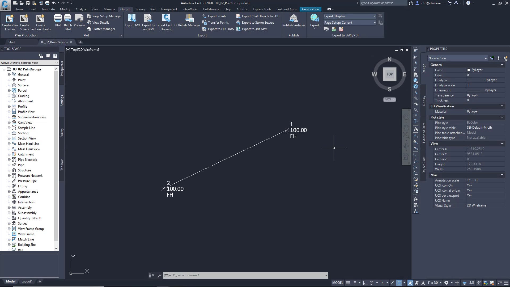Viewport: 510px width, 287px height.
Task: Open Export to LandXML
Action: pyautogui.click(x=148, y=22)
